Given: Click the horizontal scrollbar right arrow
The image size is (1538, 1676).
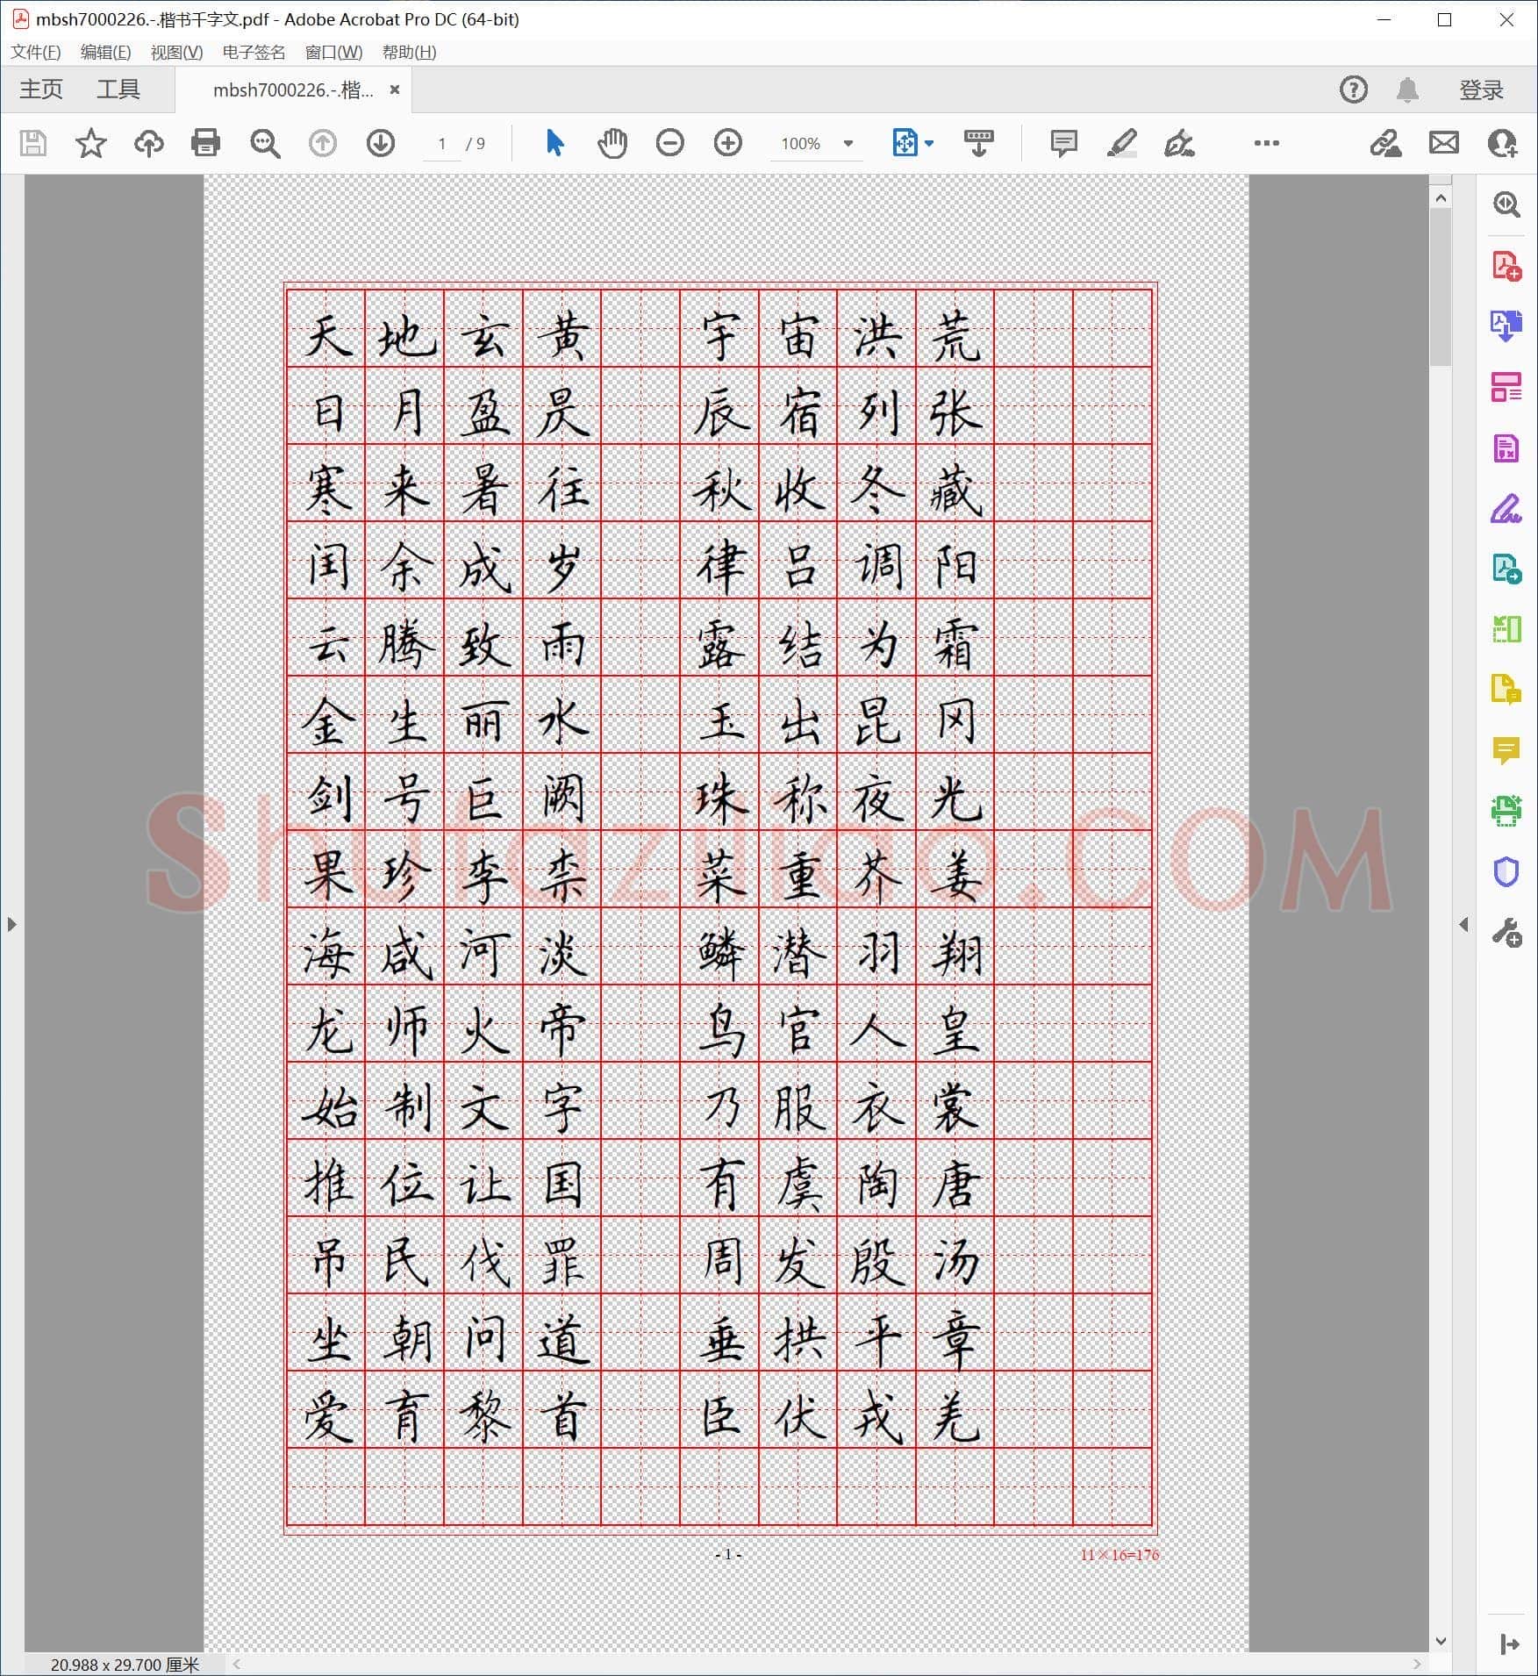Looking at the screenshot, I should coord(1417,1664).
